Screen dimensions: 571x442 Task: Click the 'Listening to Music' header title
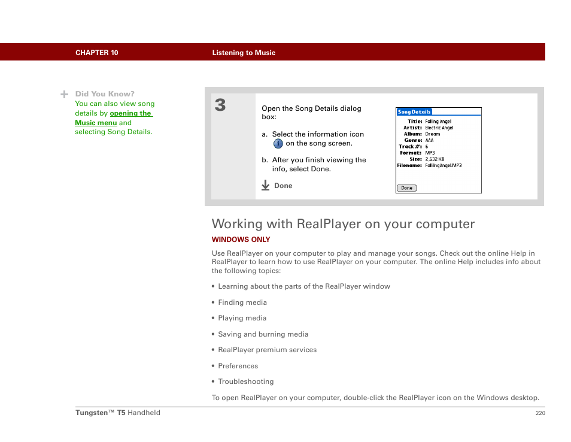pyautogui.click(x=244, y=53)
